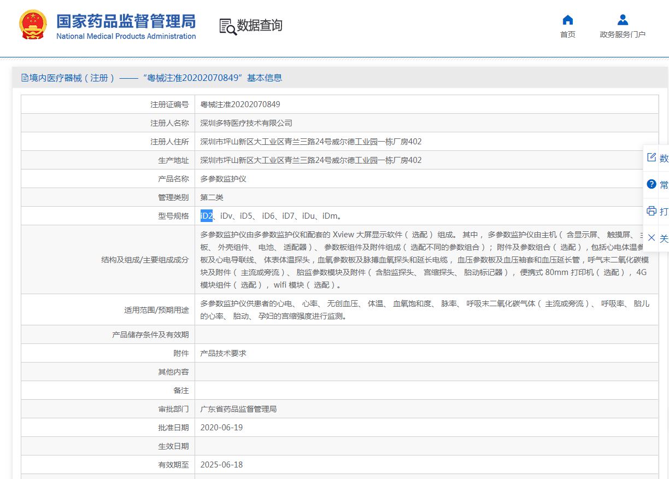Click 注册证编号 row label

tap(170, 104)
